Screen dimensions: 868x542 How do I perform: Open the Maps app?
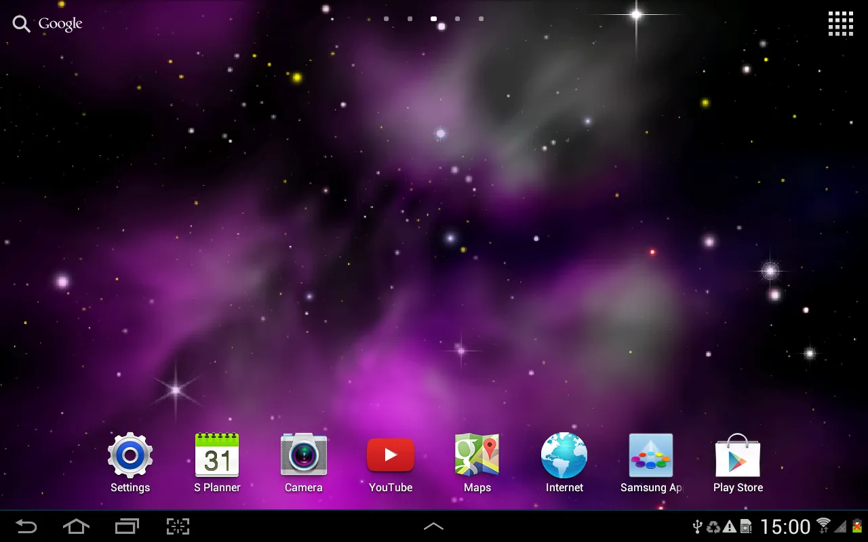(477, 463)
